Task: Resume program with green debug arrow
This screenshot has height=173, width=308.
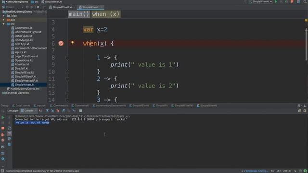Action: pos(3,117)
